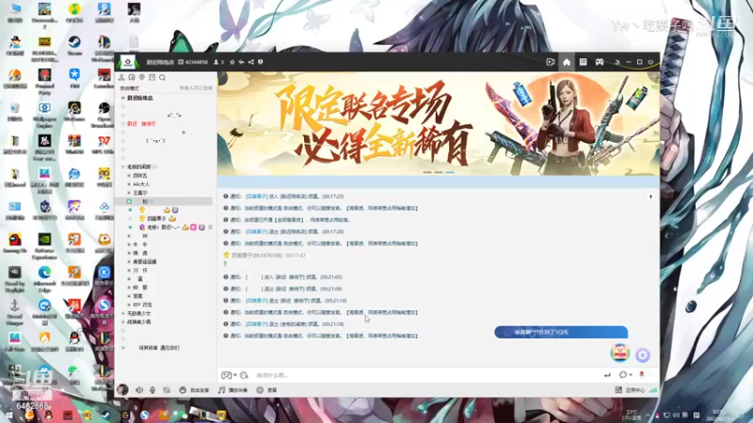Open the gamepad games tab

(600, 62)
